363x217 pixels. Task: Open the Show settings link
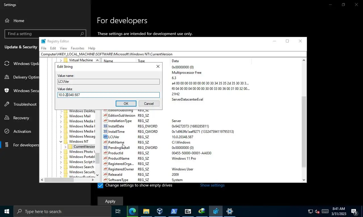[x=212, y=185]
